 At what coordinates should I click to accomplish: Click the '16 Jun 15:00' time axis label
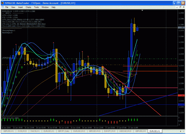[x=76, y=127]
